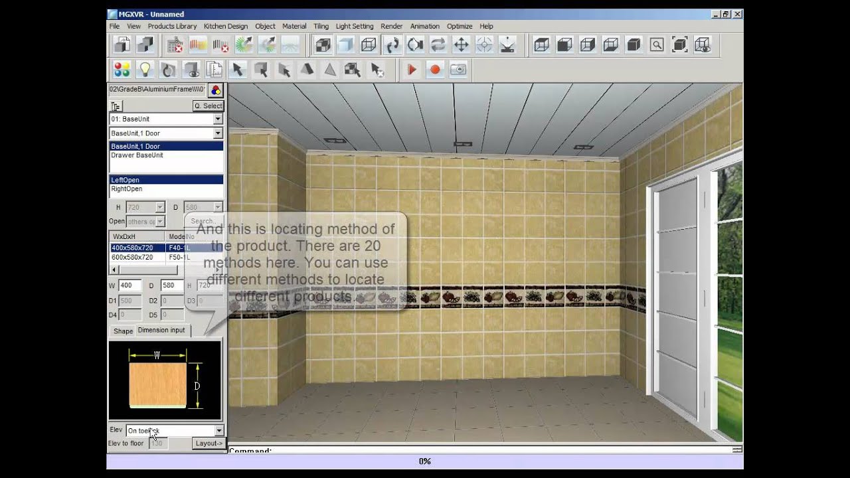Open the 01: BaseUnit category dropdown

pyautogui.click(x=218, y=119)
